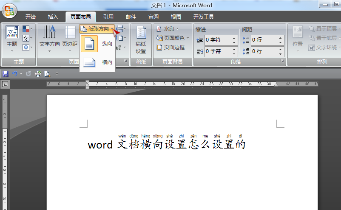Click Redo/Repeat icon

pos(28,74)
